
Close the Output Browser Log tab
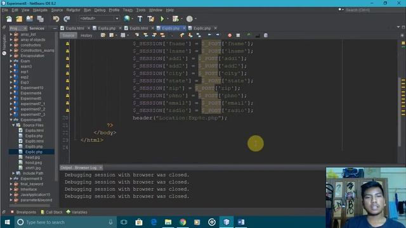click(101, 167)
